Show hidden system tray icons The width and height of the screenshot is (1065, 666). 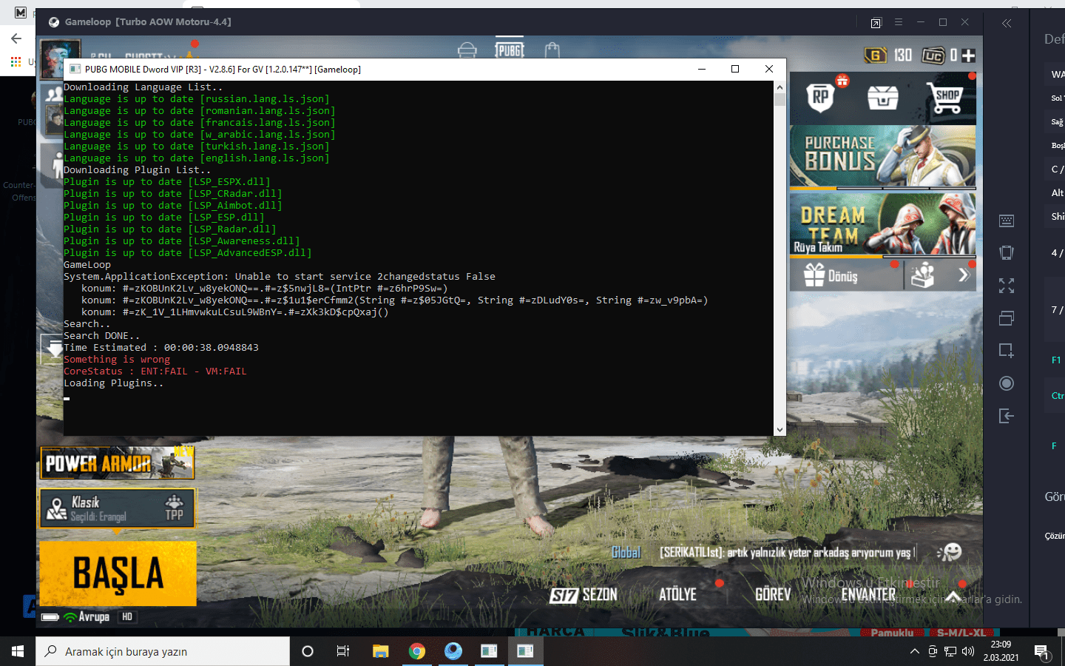tap(915, 651)
